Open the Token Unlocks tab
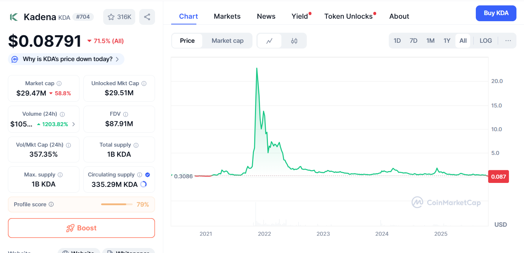 point(348,17)
